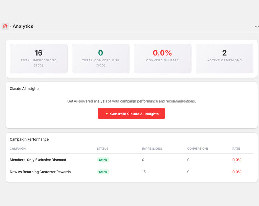
Task: Click the AI-powered analysis description text
Action: pos(131,101)
